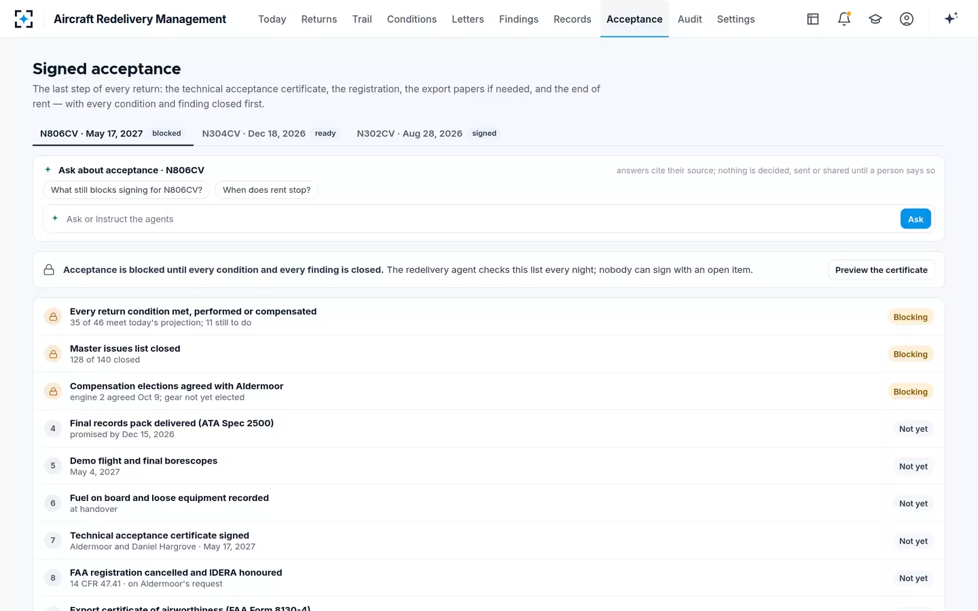Click sparkle icon beside Ask about acceptance
978x611 pixels.
48,170
